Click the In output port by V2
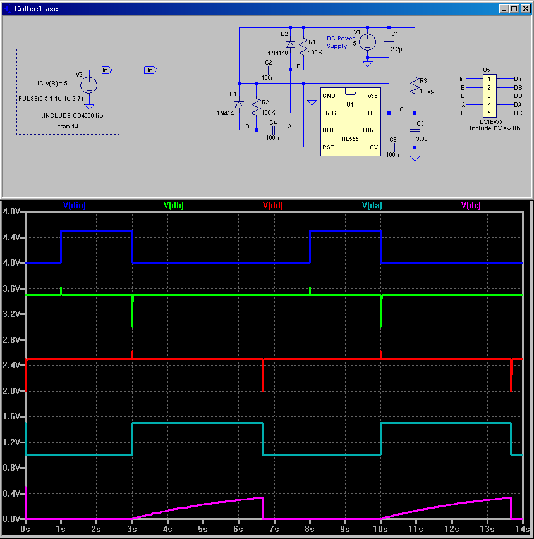The height and width of the screenshot is (539, 534). (x=107, y=70)
